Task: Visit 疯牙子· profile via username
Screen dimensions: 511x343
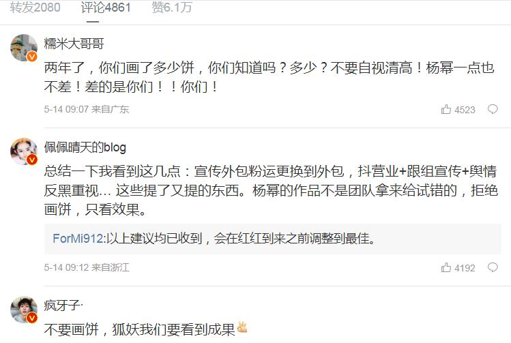Action: pyautogui.click(x=63, y=305)
